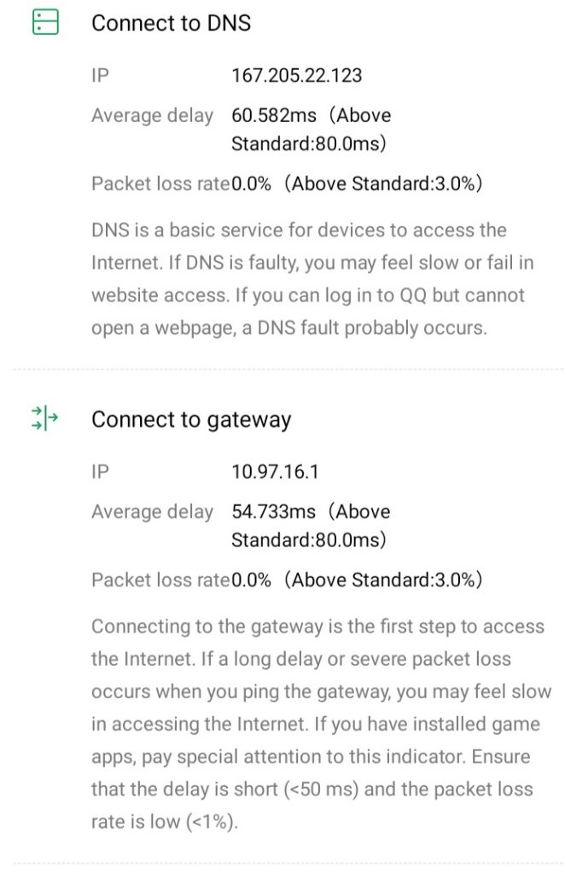Screen dimensions: 565x874
Task: Select the "Connect to DNS" heading
Action: [x=171, y=23]
